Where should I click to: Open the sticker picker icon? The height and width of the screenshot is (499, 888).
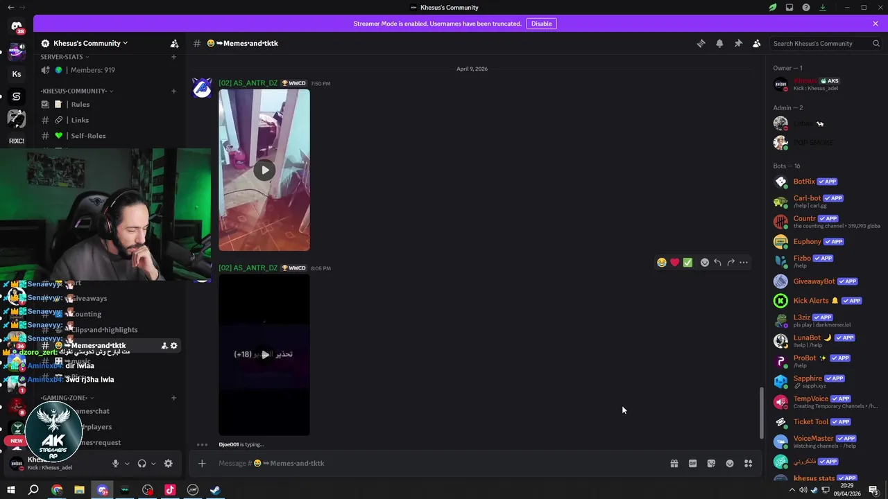[x=711, y=463]
